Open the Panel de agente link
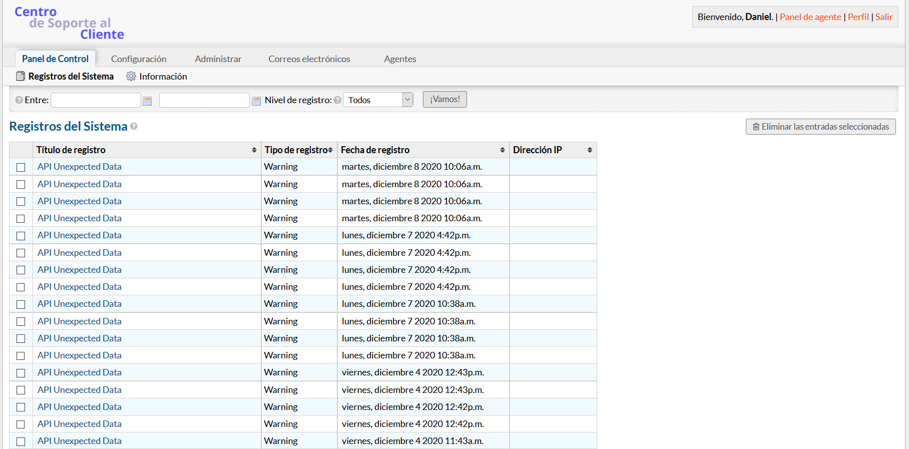This screenshot has height=449, width=909. pos(810,17)
